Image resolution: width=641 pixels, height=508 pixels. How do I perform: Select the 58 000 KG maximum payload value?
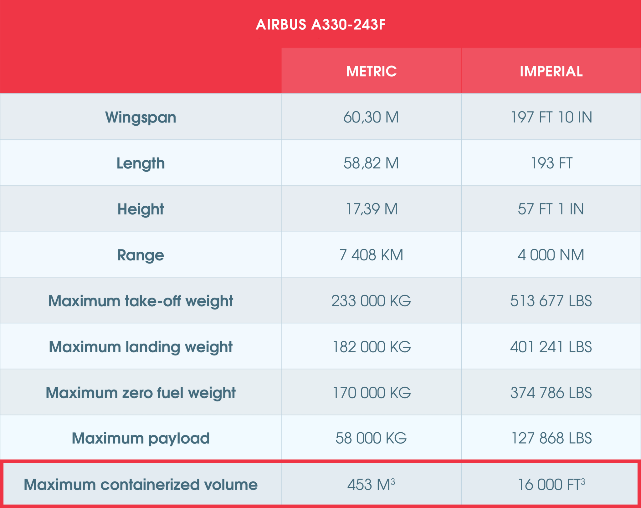[371, 438]
